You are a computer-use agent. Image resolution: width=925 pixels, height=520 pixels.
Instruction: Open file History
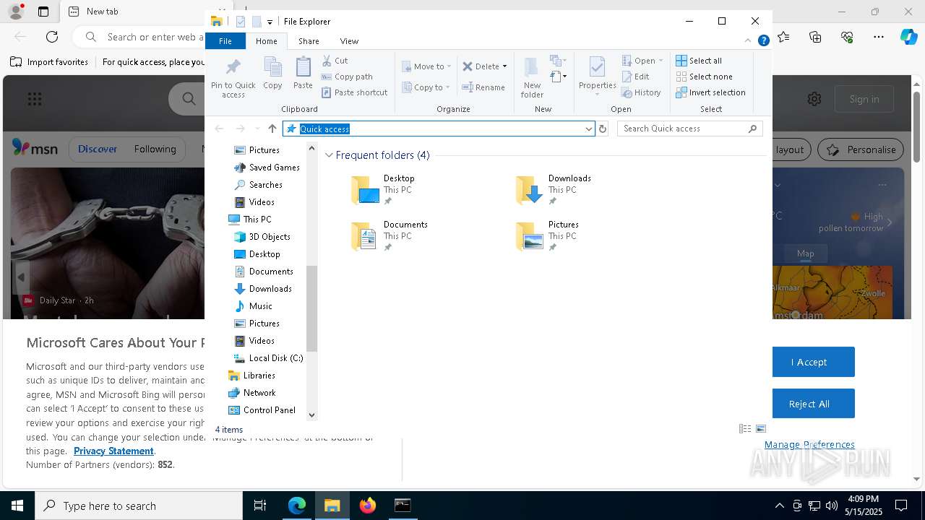pos(641,92)
